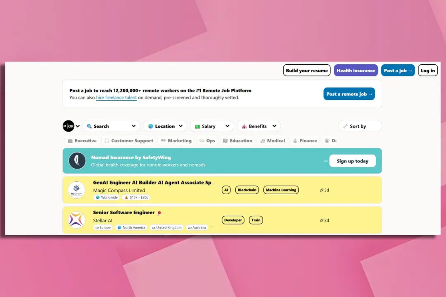Click the pin icon beside Senior Software Engineer
The width and height of the screenshot is (446, 297).
click(159, 213)
